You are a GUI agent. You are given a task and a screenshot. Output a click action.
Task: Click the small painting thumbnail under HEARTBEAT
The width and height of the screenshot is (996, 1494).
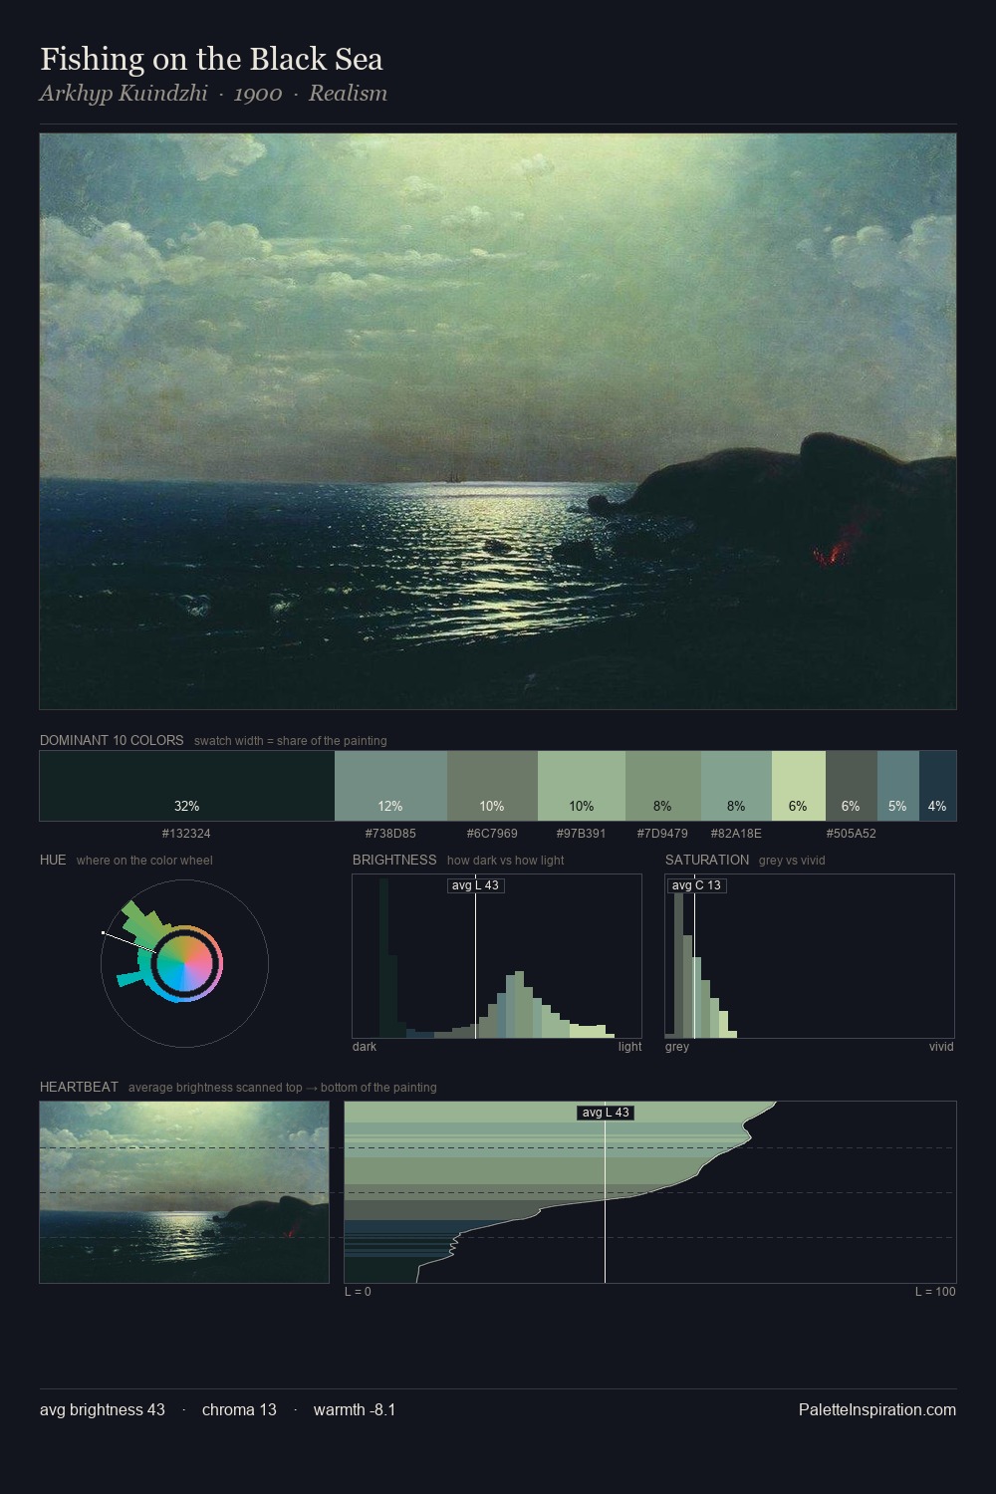(x=184, y=1192)
